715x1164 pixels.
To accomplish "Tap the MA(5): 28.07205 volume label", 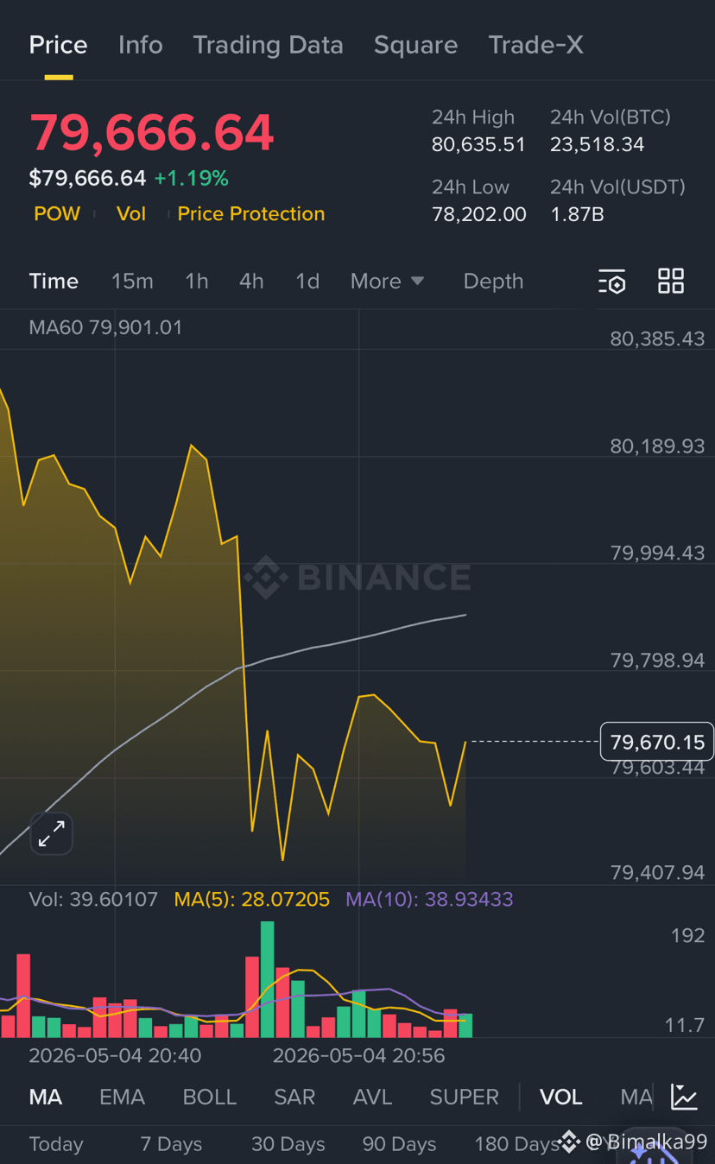I will tap(252, 900).
